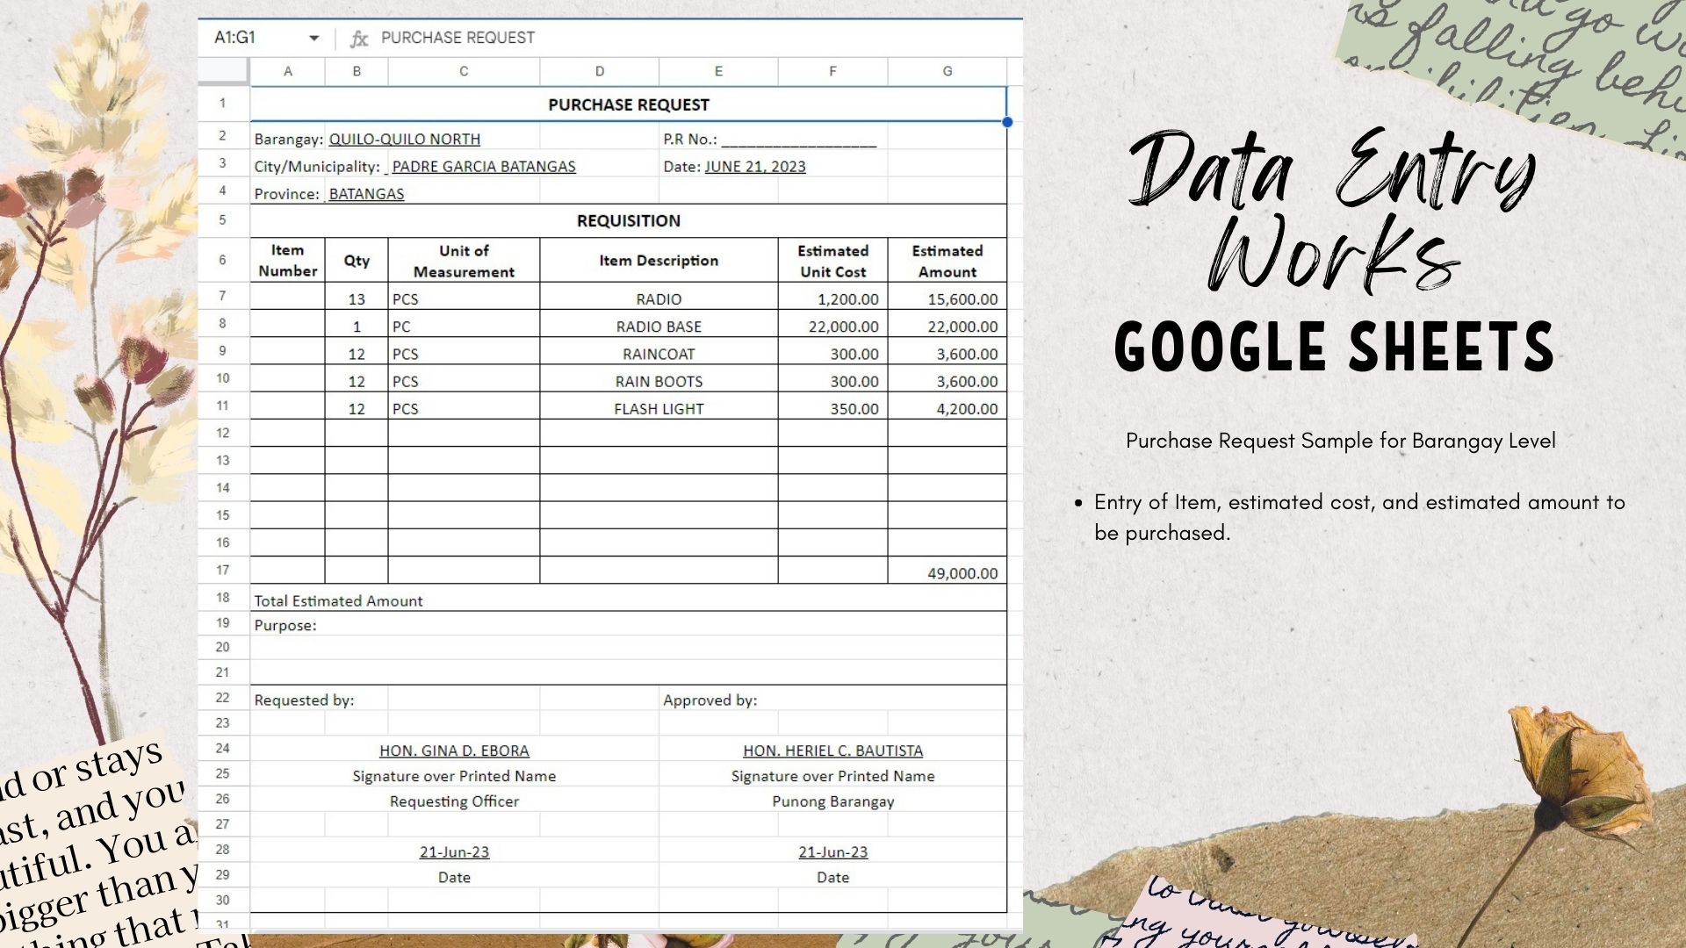Select column A header
This screenshot has height=948, width=1686.
pyautogui.click(x=287, y=71)
